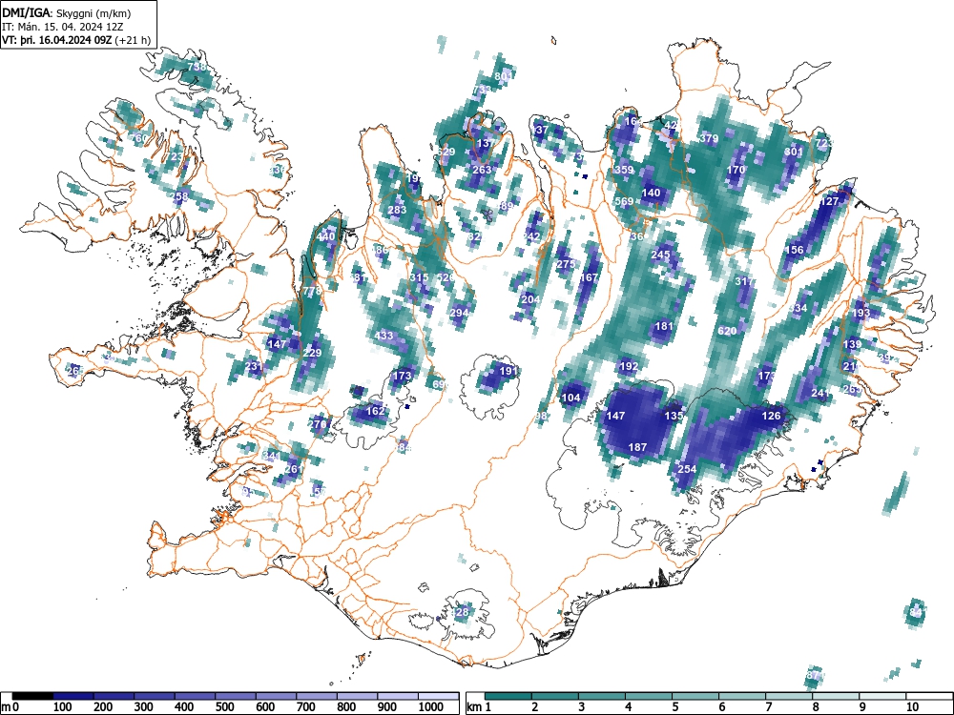Click the value 192 on the map
Screen dimensions: 954x715
coord(628,367)
